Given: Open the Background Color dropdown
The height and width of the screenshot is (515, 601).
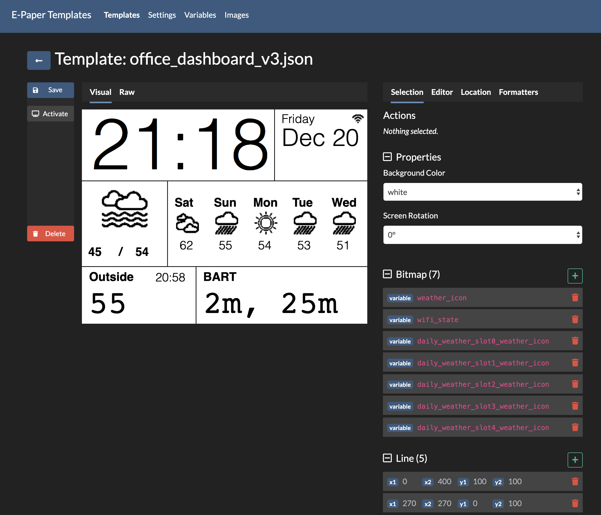Looking at the screenshot, I should click(x=482, y=192).
